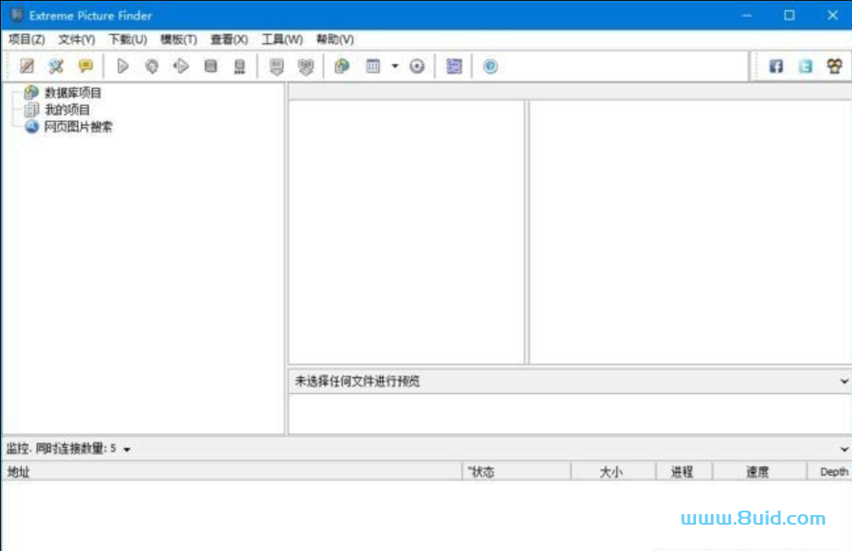852x551 pixels.
Task: Open the 下载(U) menu
Action: point(128,39)
